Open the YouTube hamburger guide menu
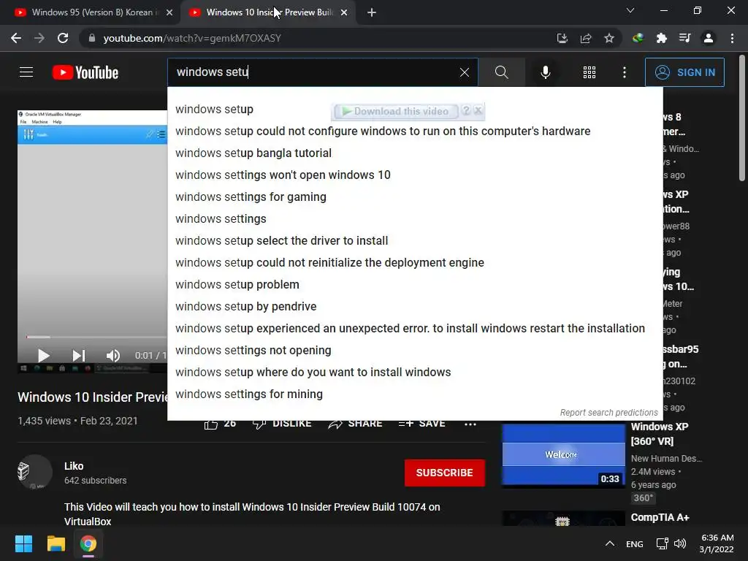The width and height of the screenshot is (748, 561). pos(26,72)
